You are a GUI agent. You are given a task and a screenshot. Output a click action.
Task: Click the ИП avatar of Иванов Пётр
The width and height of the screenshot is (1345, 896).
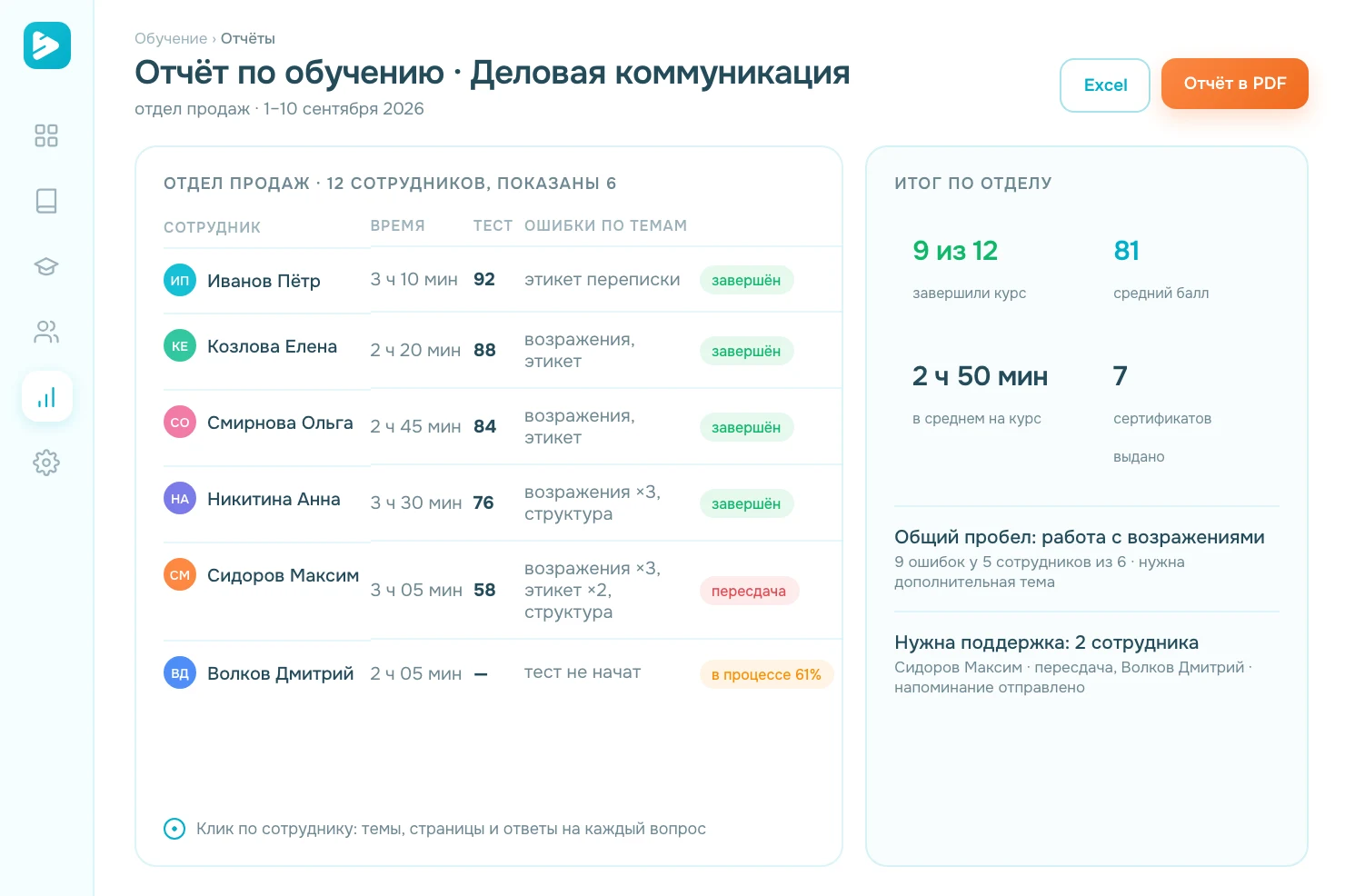180,280
